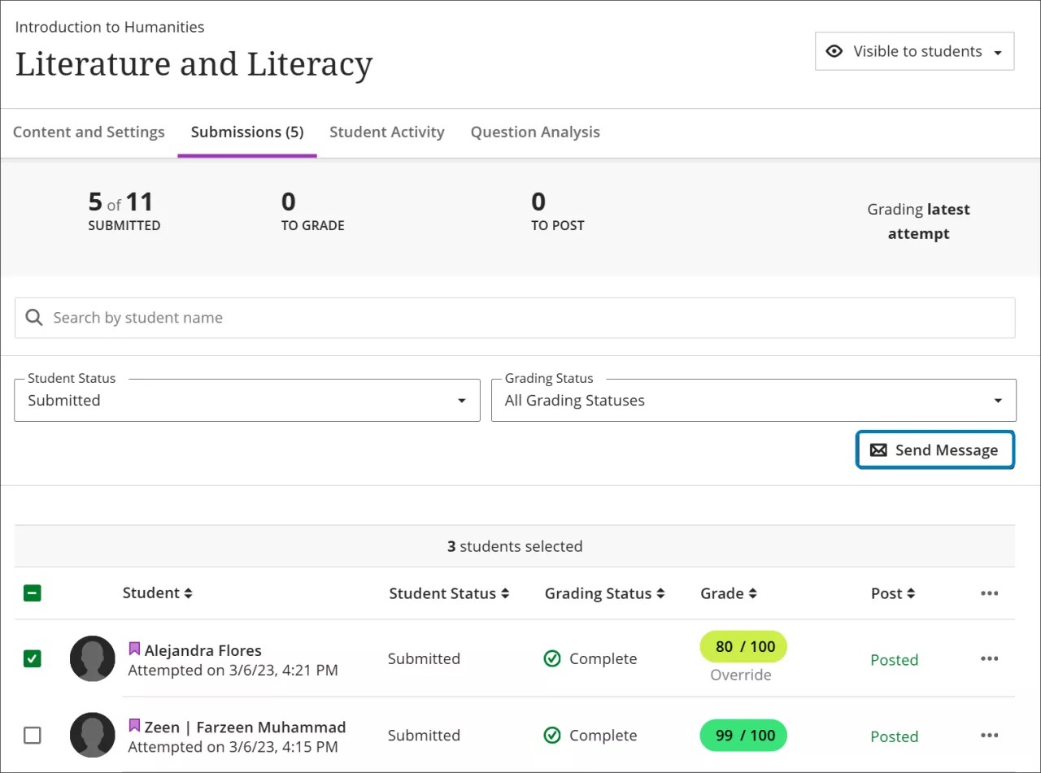The width and height of the screenshot is (1041, 773).
Task: Open the Visible to students dropdown
Action: 1000,50
